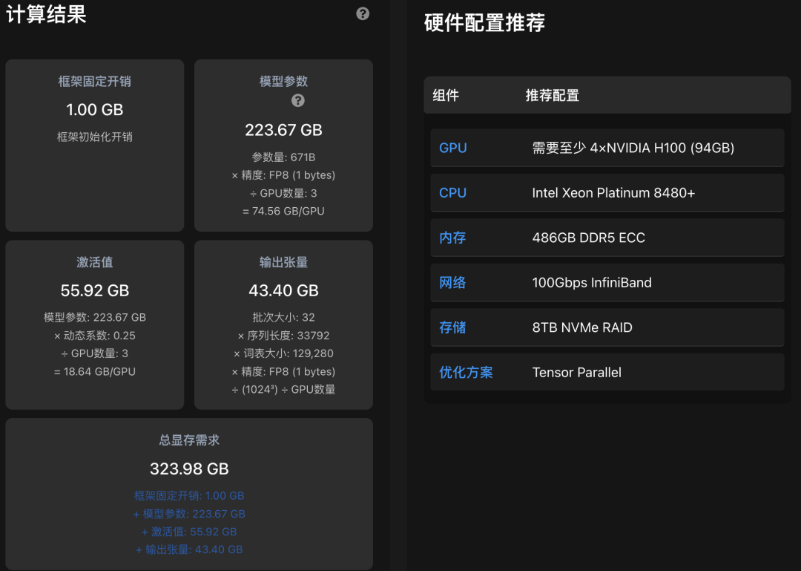Screen dimensions: 801x571
Task: Click the 硬件配置推荐 heading
Action: pos(484,22)
